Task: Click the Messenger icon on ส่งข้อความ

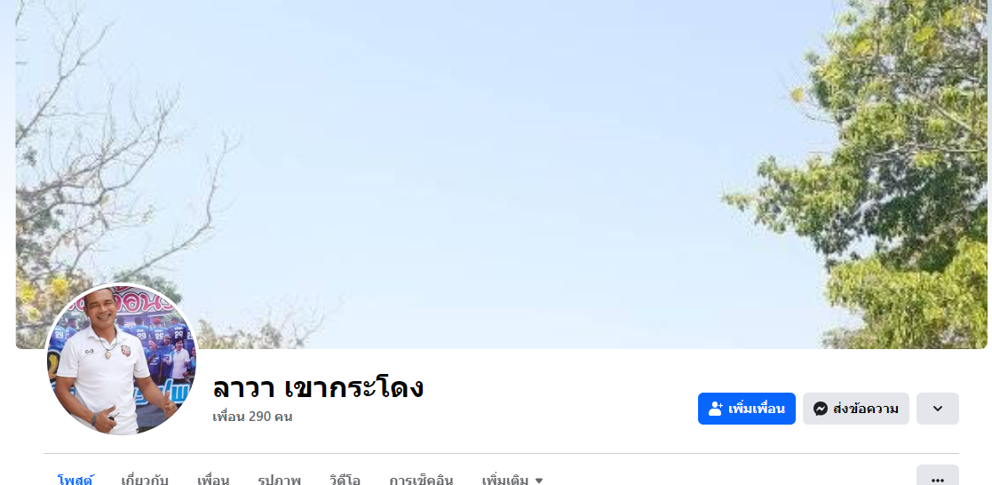Action: click(821, 409)
